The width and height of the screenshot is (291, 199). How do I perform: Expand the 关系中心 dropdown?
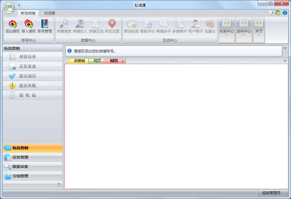226,30
